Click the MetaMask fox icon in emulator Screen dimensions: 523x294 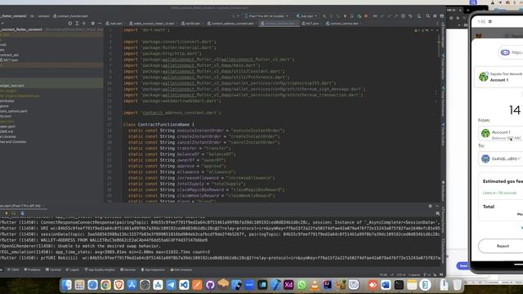click(479, 36)
